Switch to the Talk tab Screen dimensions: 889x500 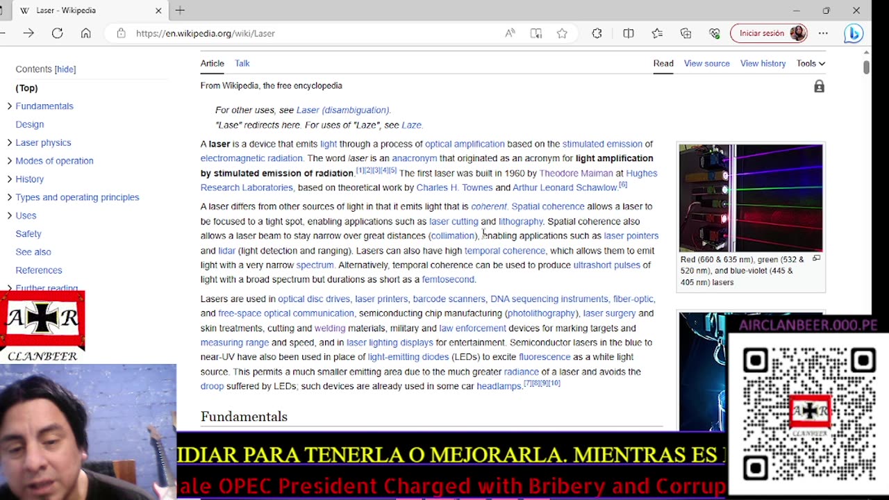coord(242,63)
